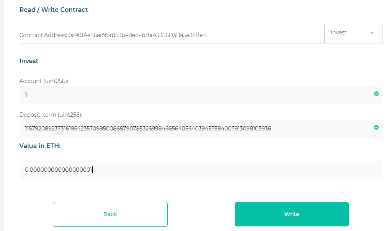This screenshot has height=231, width=389.
Task: Click the 0x901Ae56 contract address hash
Action: tap(137, 35)
